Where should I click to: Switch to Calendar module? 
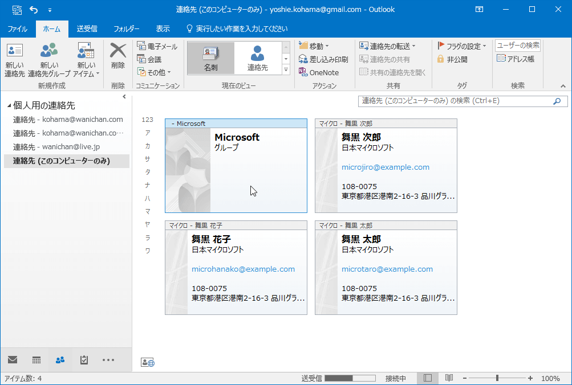(36, 360)
